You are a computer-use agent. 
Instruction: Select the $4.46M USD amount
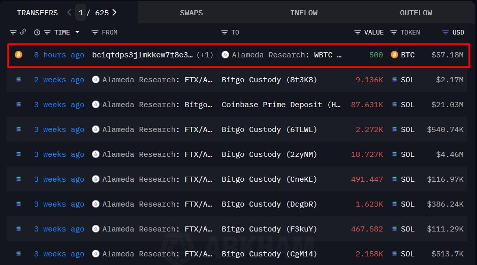tap(450, 155)
